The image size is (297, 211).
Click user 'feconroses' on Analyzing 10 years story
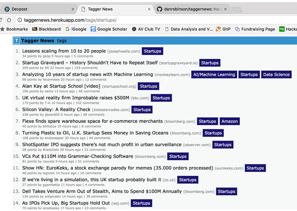[x=52, y=80]
